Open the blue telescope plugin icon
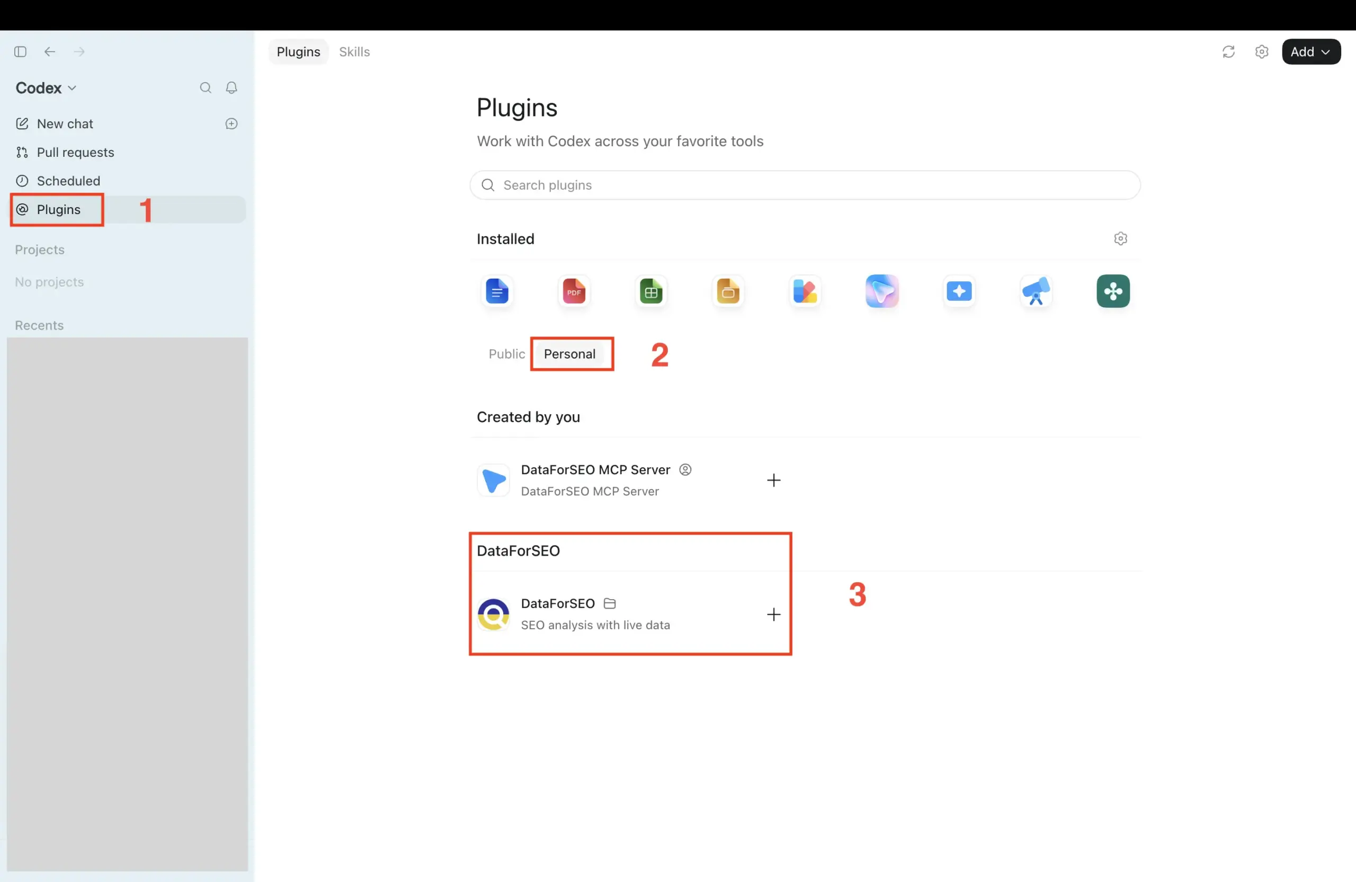1356x882 pixels. pyautogui.click(x=1036, y=291)
